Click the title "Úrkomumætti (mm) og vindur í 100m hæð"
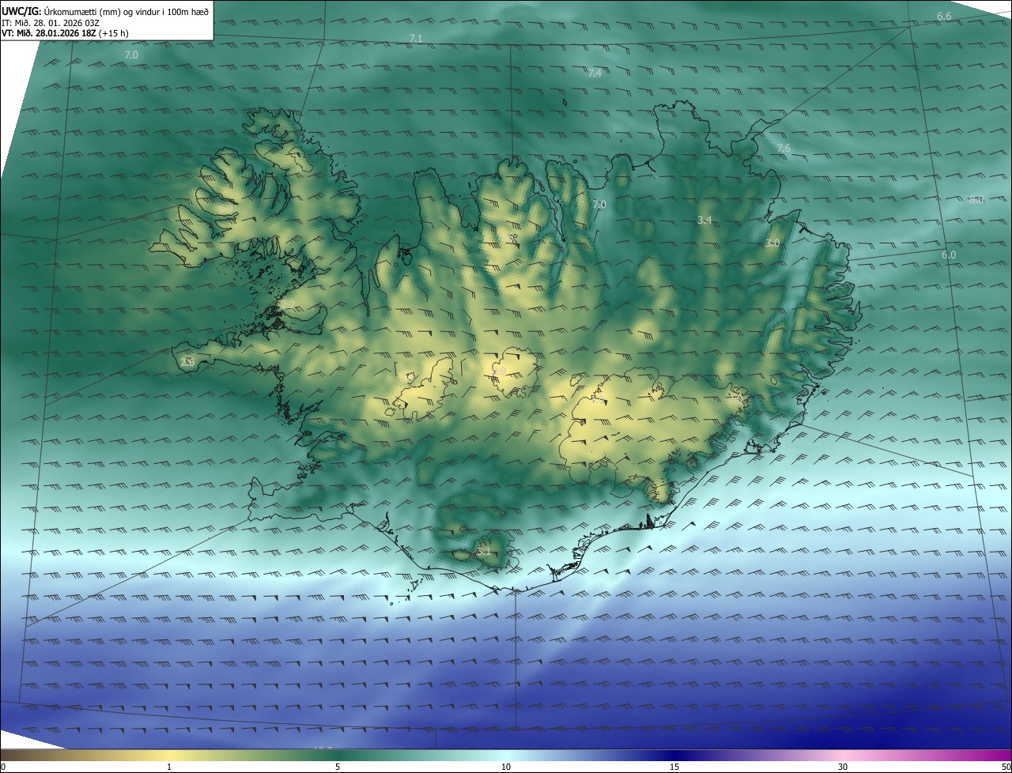This screenshot has height=773, width=1012. (125, 11)
